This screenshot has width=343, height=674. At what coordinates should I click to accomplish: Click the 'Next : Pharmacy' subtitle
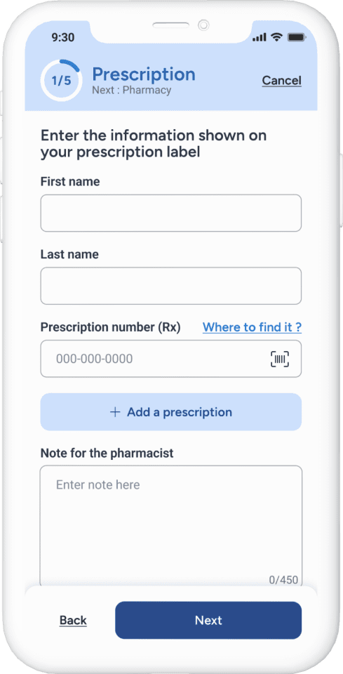pyautogui.click(x=132, y=90)
